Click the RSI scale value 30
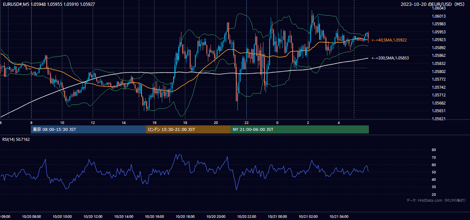The image size is (470, 220). (x=434, y=187)
